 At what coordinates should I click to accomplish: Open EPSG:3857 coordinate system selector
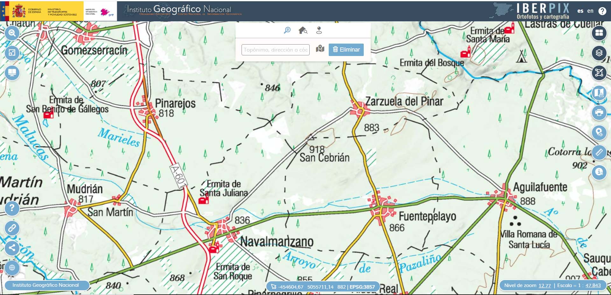pos(362,287)
